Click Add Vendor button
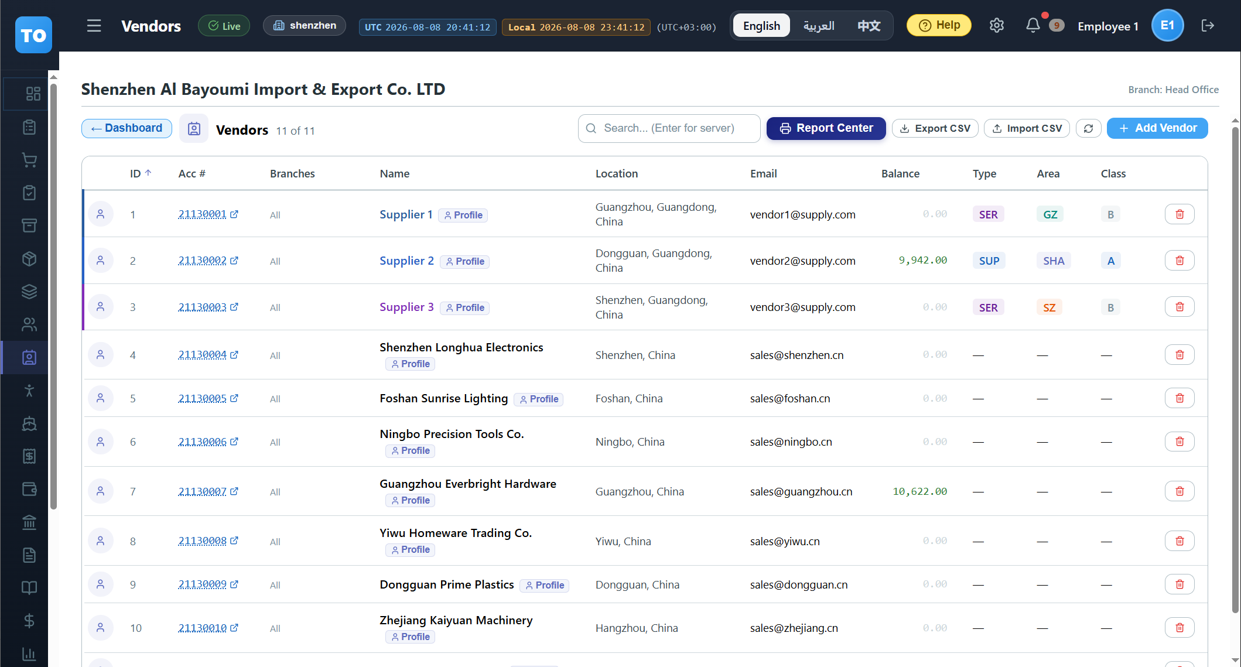Viewport: 1241px width, 667px height. tap(1157, 128)
